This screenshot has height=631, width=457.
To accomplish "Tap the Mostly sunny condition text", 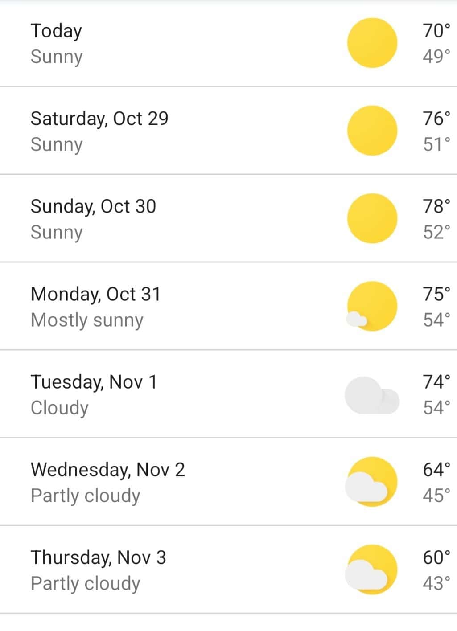I will (87, 320).
